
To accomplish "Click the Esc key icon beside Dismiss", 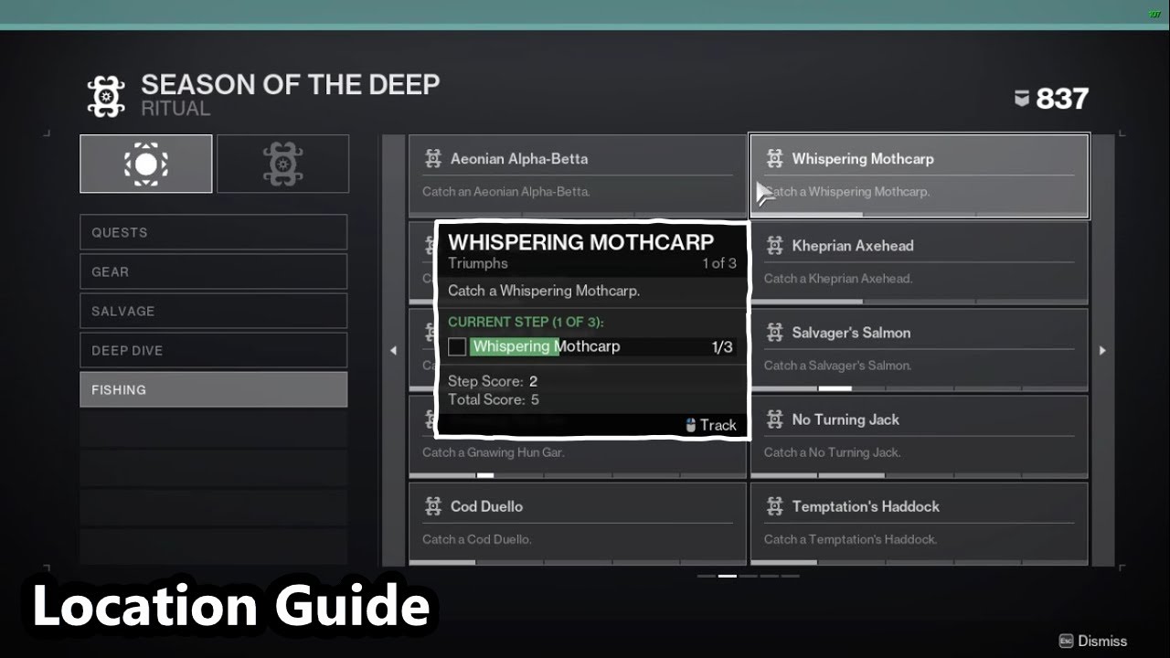I will click(1066, 641).
